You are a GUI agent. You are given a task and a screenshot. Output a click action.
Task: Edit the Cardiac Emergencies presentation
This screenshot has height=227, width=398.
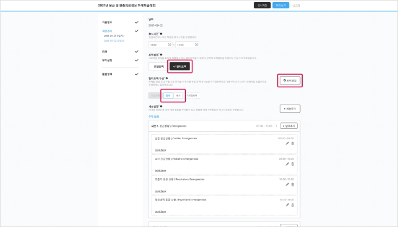coord(287,144)
